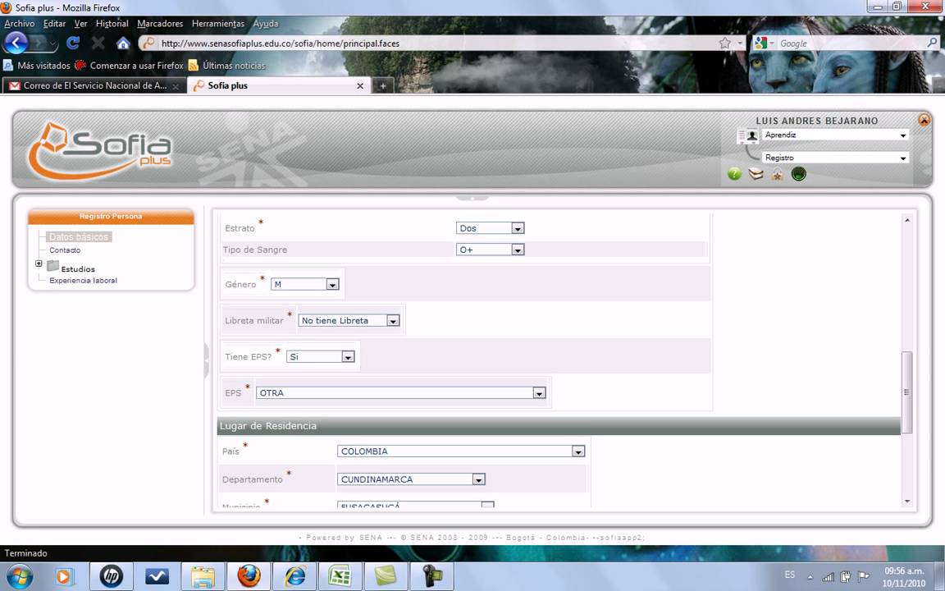
Task: Open Departamento dropdown showing CUNDINAMARCA
Action: pyautogui.click(x=411, y=479)
